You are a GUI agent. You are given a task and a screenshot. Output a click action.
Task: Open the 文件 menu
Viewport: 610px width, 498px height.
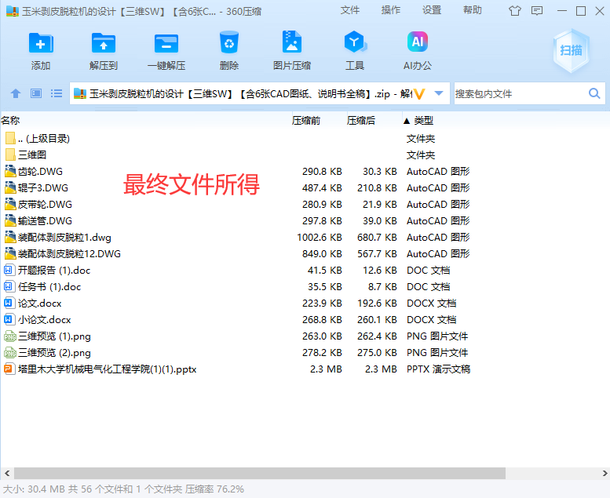click(349, 10)
